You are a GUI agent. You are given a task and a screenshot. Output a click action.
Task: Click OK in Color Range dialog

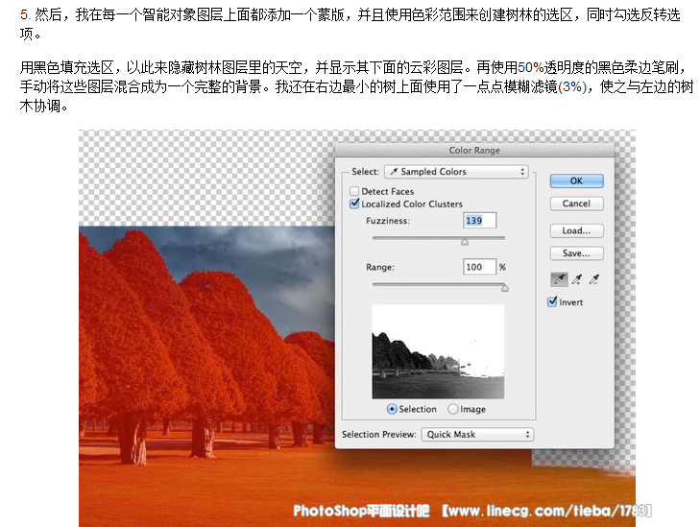576,180
